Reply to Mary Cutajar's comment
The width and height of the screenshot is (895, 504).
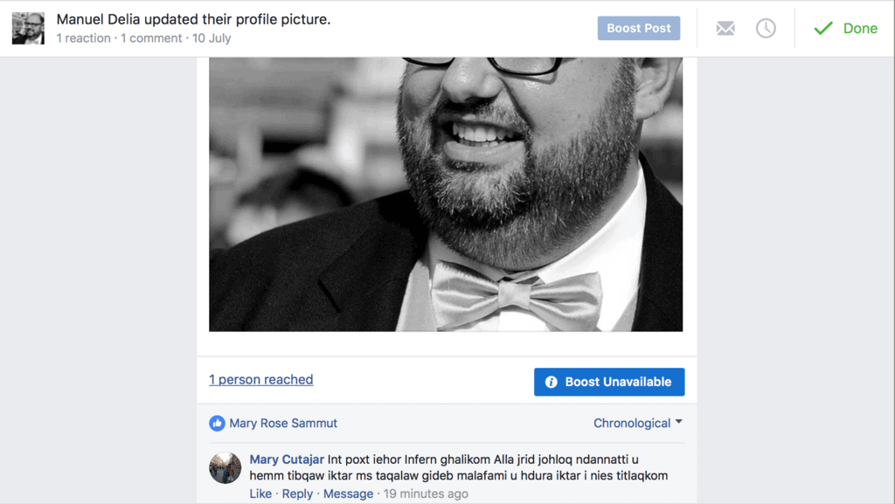tap(297, 494)
